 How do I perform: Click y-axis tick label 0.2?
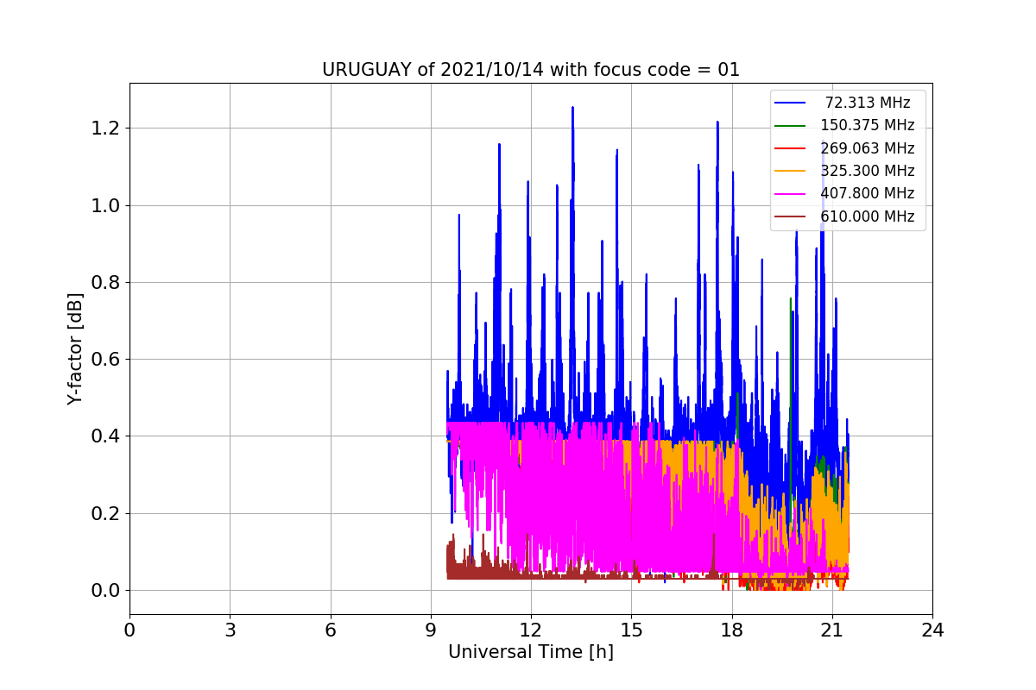pyautogui.click(x=106, y=514)
